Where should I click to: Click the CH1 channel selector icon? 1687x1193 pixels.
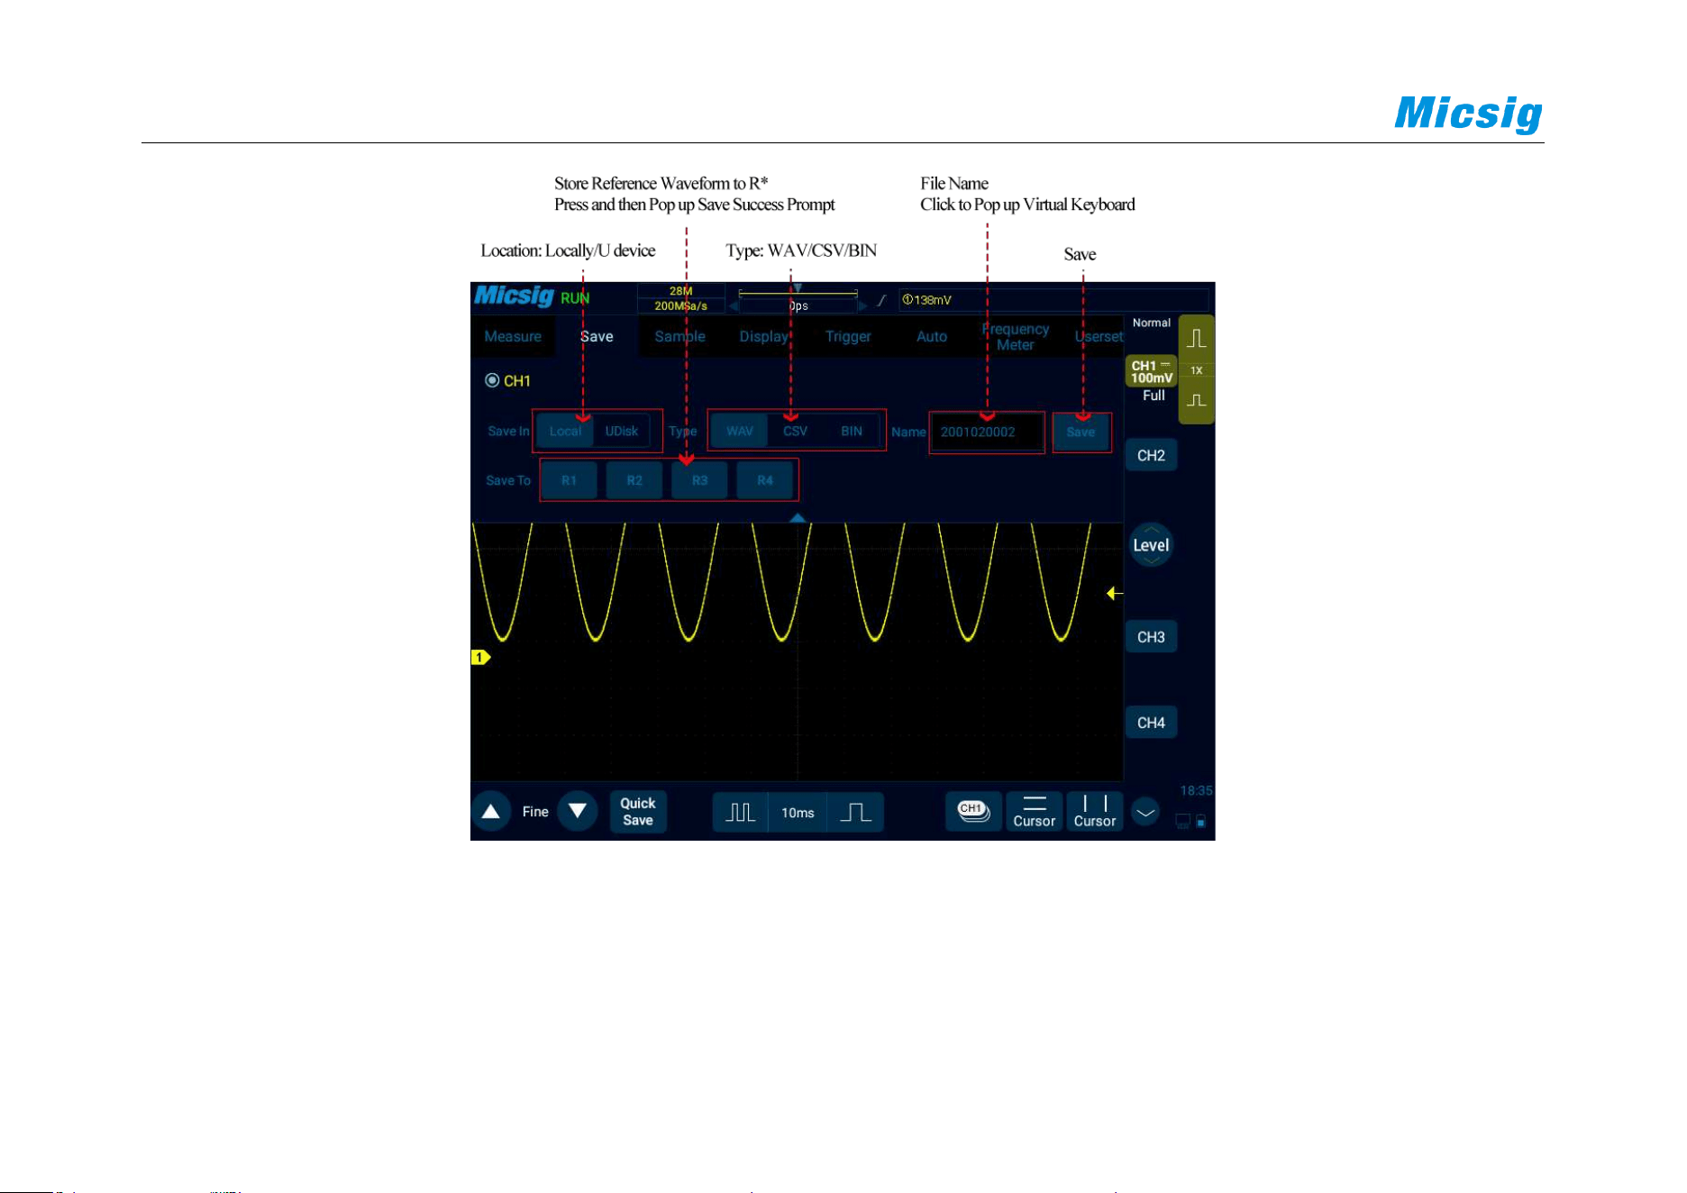tap(973, 812)
